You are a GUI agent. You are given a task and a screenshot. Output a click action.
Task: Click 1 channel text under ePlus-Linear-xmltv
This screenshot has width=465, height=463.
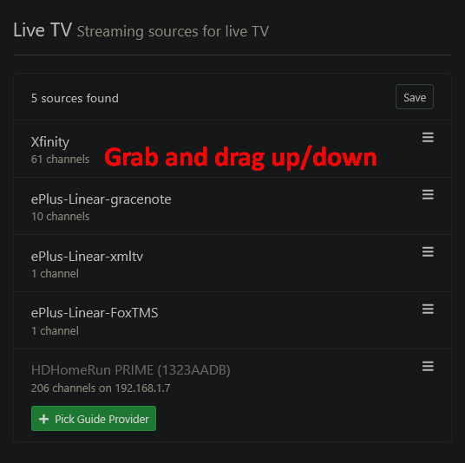[55, 274]
